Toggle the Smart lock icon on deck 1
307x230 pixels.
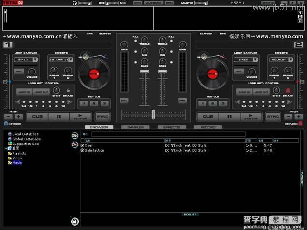tap(68, 91)
